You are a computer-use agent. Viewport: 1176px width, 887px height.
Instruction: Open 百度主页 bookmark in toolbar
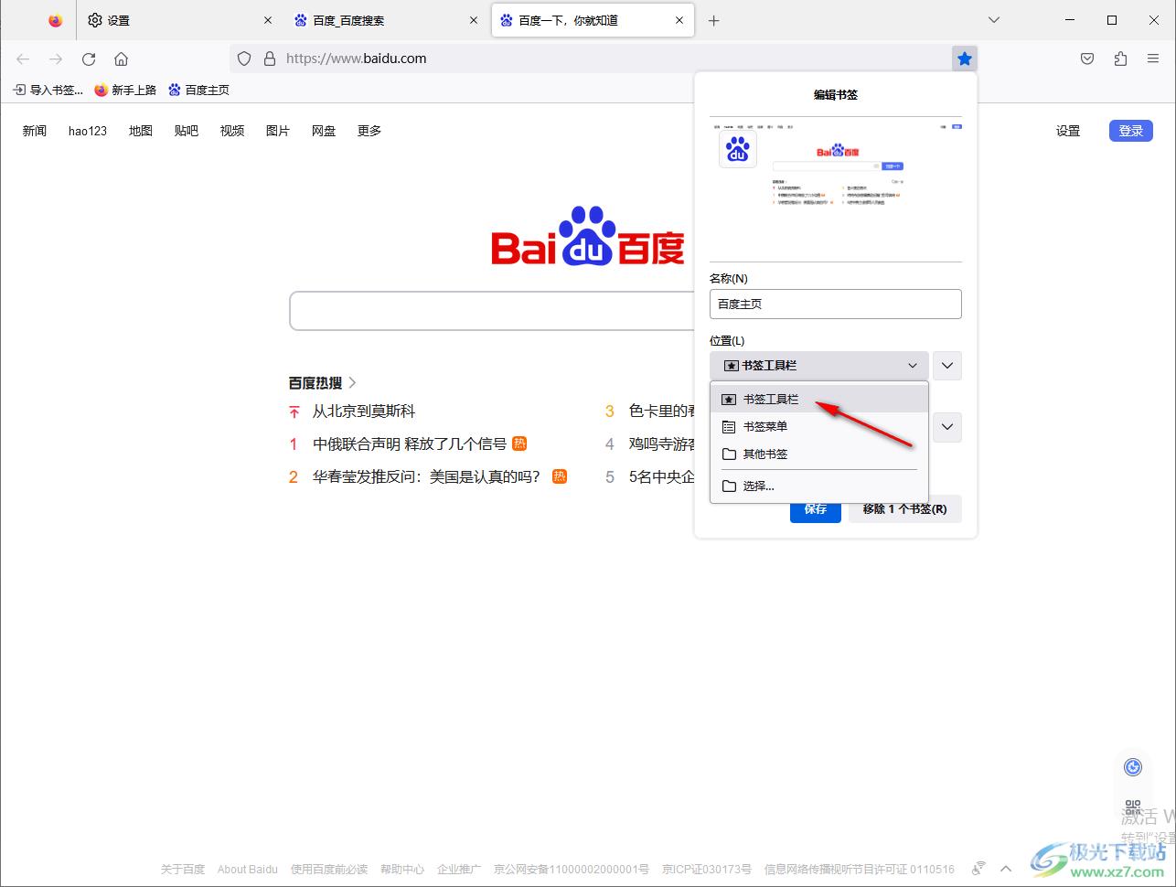click(x=198, y=90)
